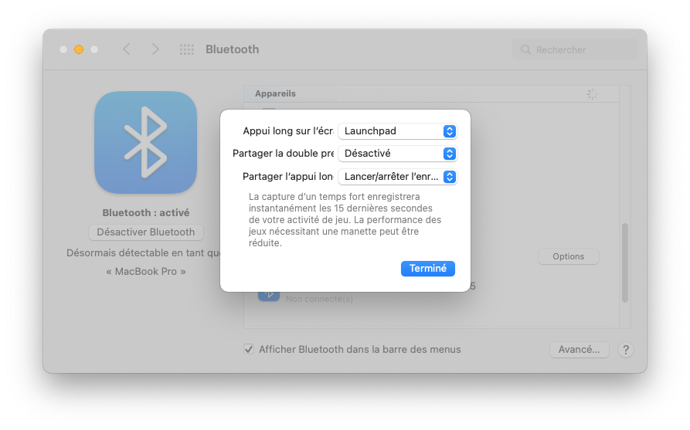The width and height of the screenshot is (690, 430).
Task: Click the devices list scrollbar
Action: 625,262
